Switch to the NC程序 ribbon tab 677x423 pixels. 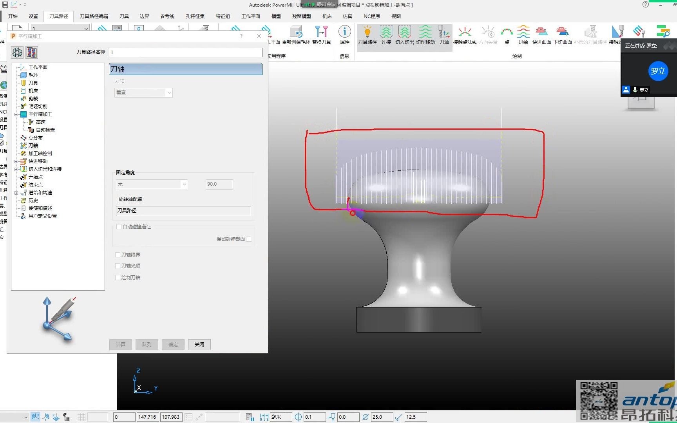tap(371, 16)
